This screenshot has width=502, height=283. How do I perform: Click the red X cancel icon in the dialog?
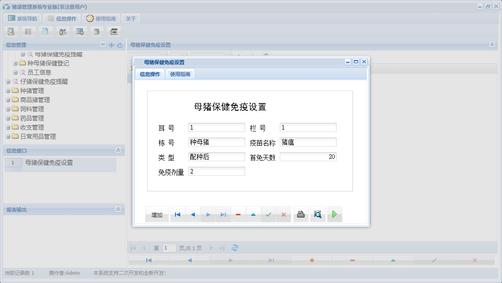283,214
